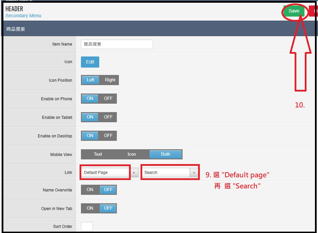Turn ON Enable on Tablet

[x=90, y=117]
